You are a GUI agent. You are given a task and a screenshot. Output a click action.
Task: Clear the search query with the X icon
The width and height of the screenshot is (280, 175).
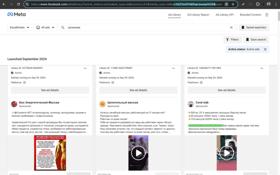[x=231, y=28]
